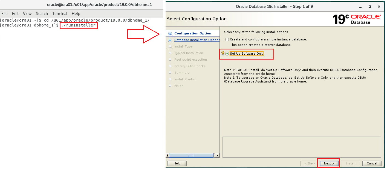Select Create and configure a single instance database
The width and height of the screenshot is (390, 171).
[227, 40]
